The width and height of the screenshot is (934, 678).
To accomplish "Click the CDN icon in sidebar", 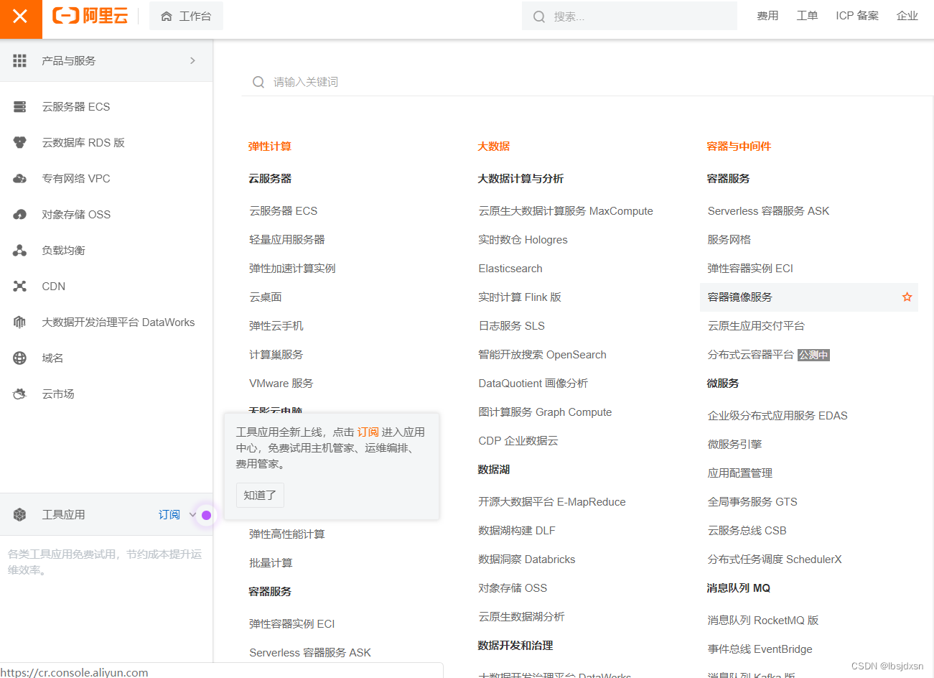I will pos(20,287).
